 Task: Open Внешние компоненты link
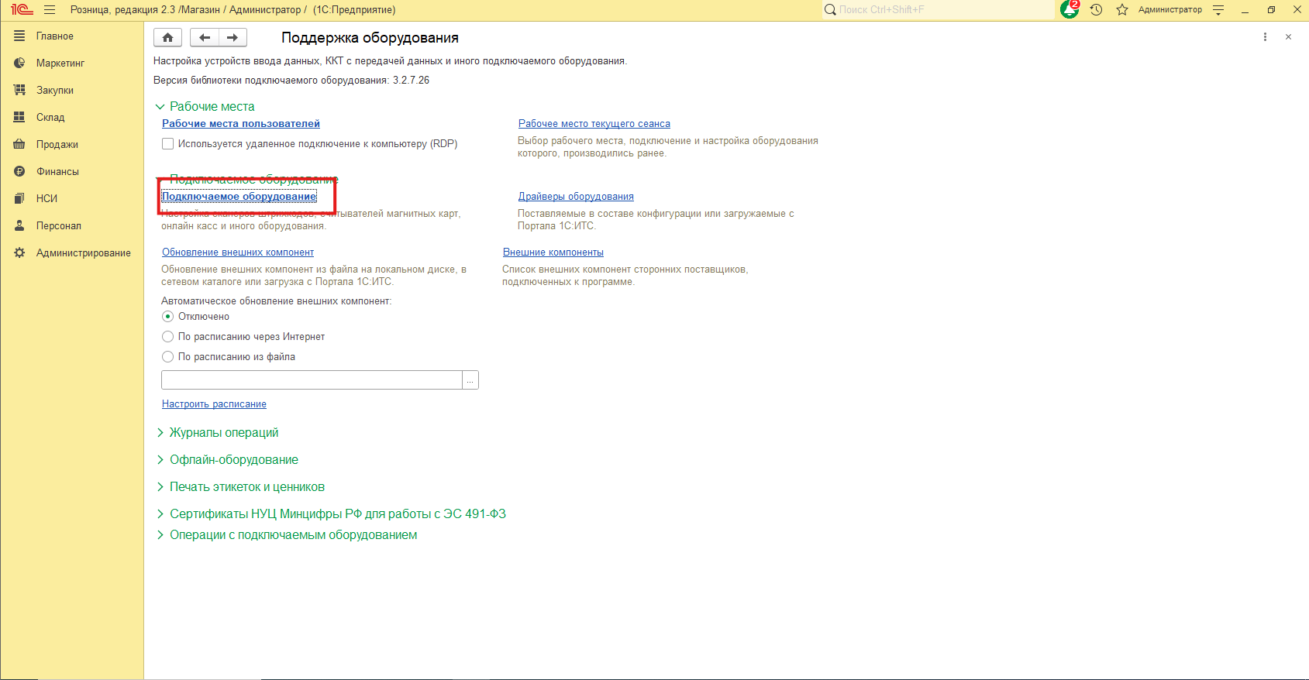point(553,252)
